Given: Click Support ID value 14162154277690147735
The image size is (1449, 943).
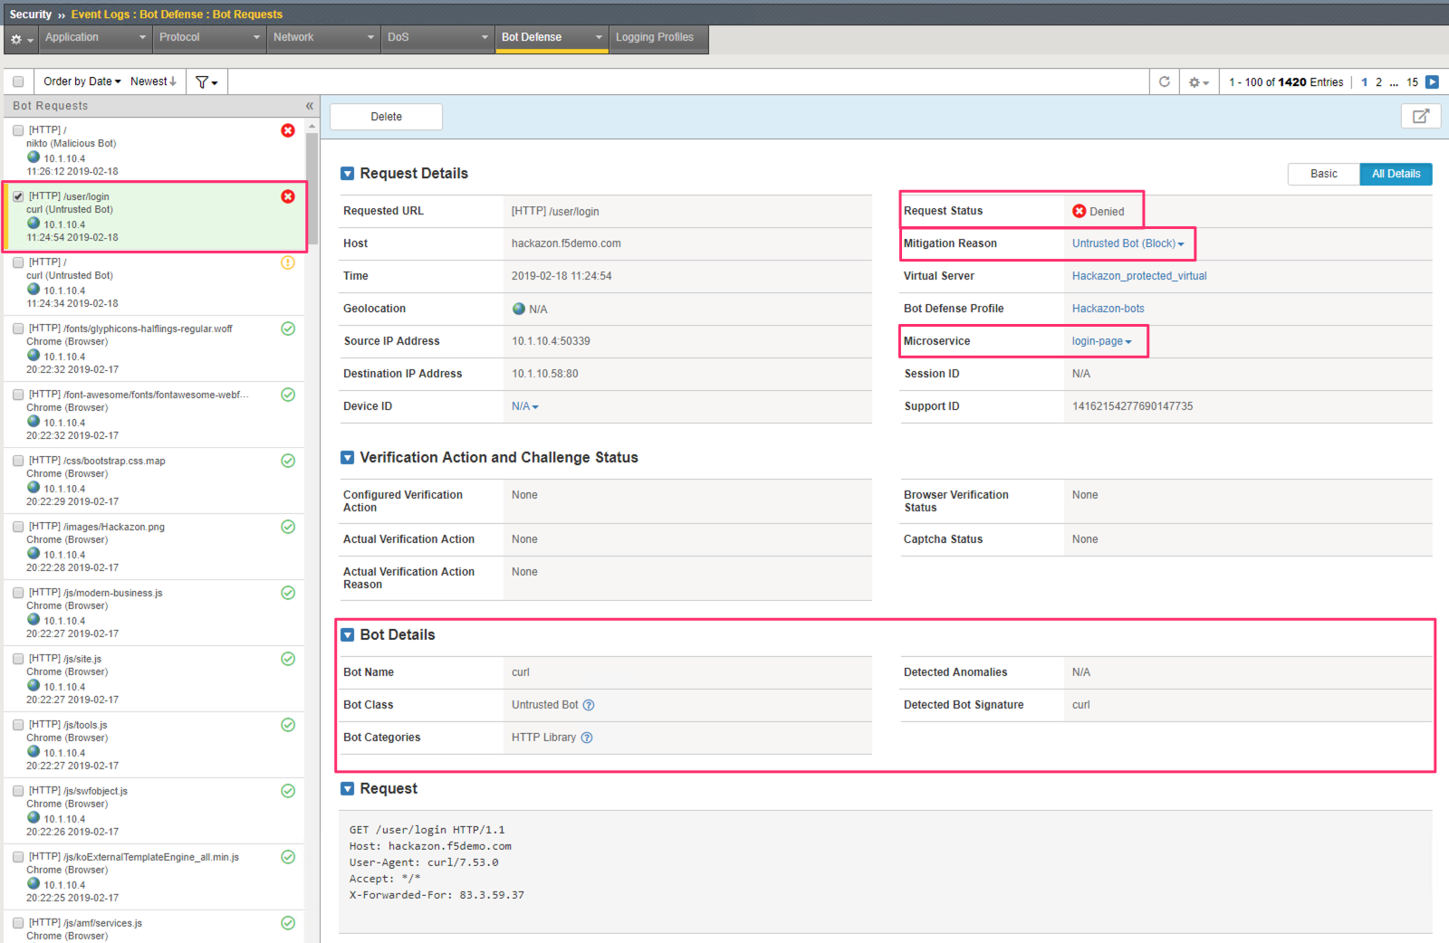Looking at the screenshot, I should click(x=1132, y=406).
